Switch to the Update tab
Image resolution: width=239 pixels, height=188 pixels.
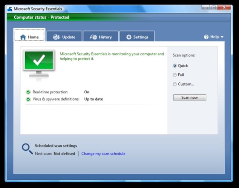point(64,37)
